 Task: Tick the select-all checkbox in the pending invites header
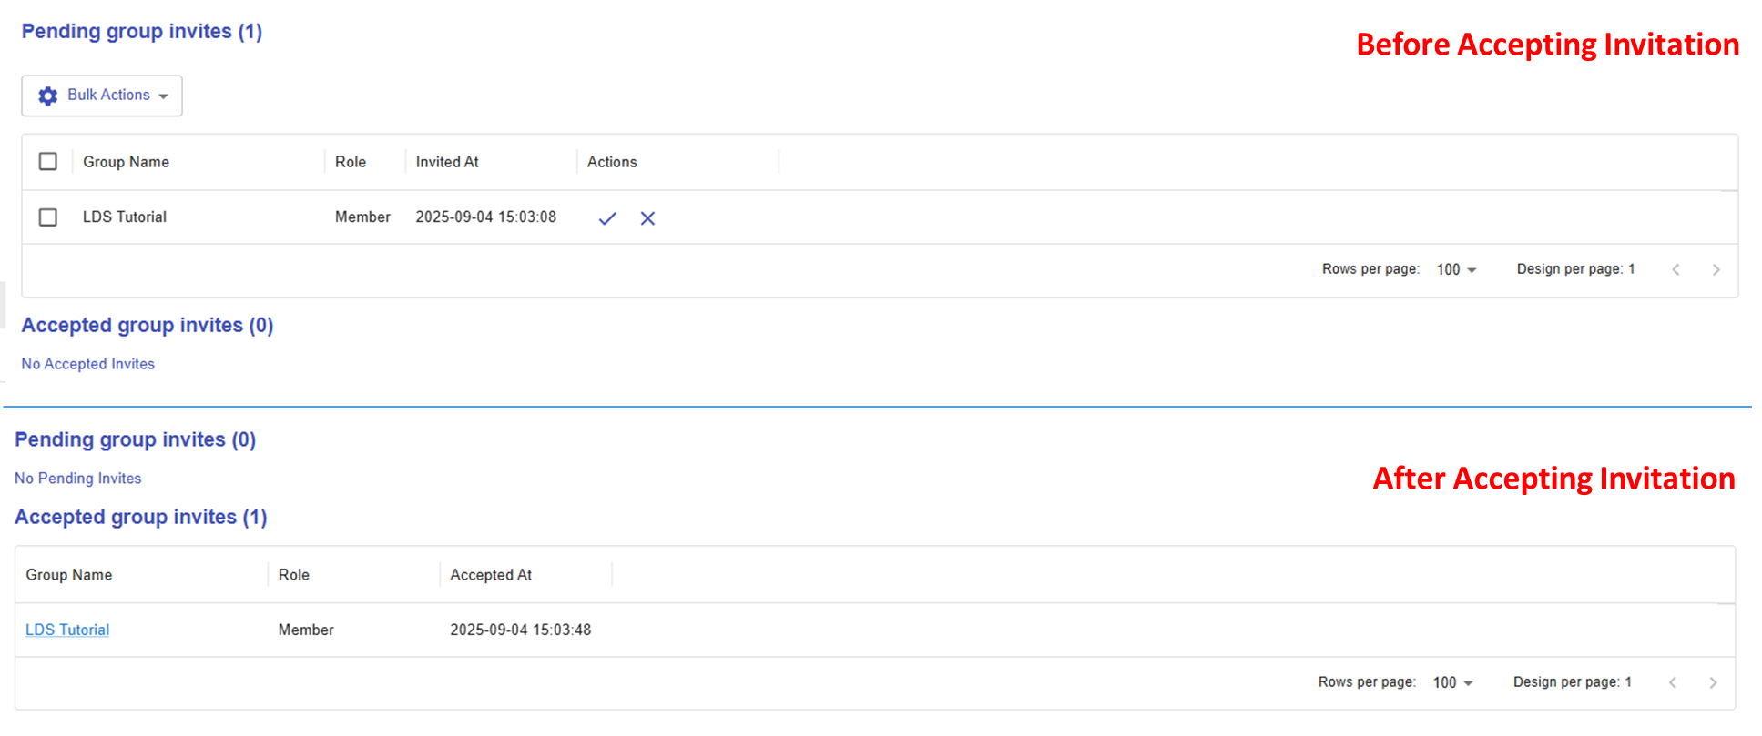48,161
